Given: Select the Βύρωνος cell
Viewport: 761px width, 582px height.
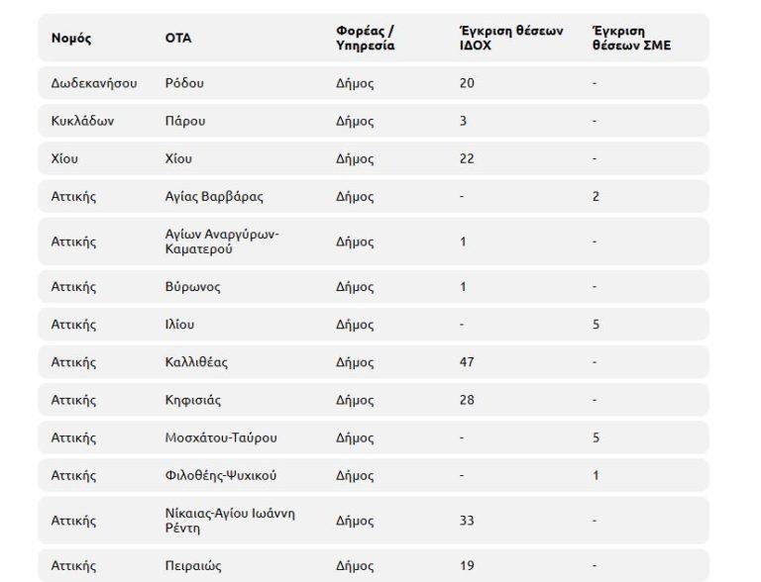Looking at the screenshot, I should pyautogui.click(x=192, y=287).
